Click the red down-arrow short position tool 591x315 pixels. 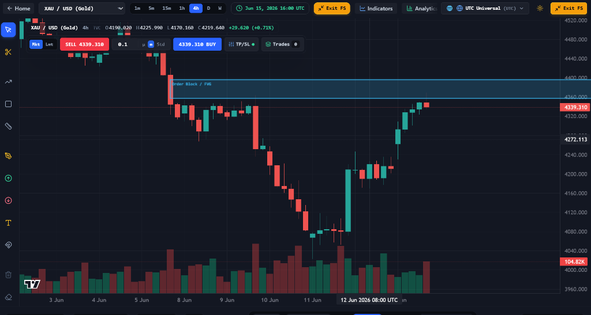[x=8, y=200]
